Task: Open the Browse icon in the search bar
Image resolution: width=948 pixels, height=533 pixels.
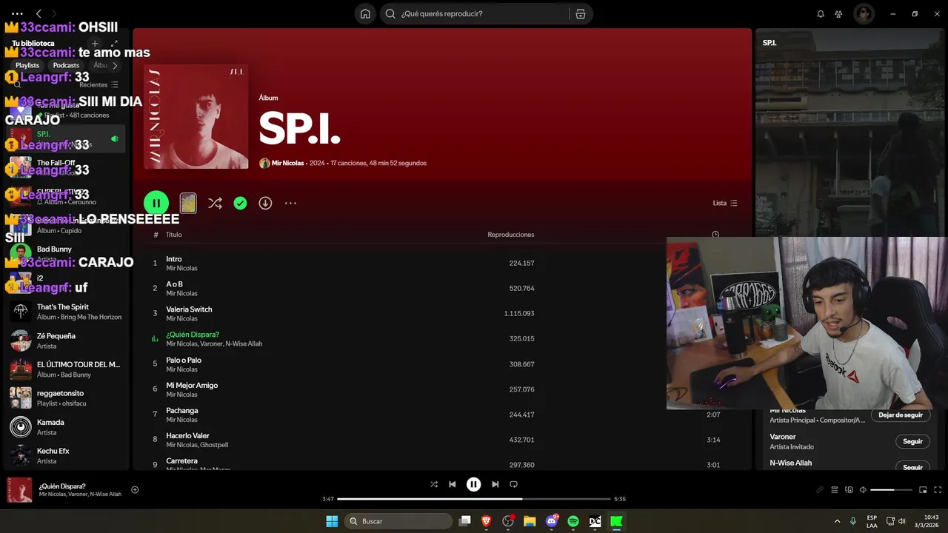Action: 580,13
